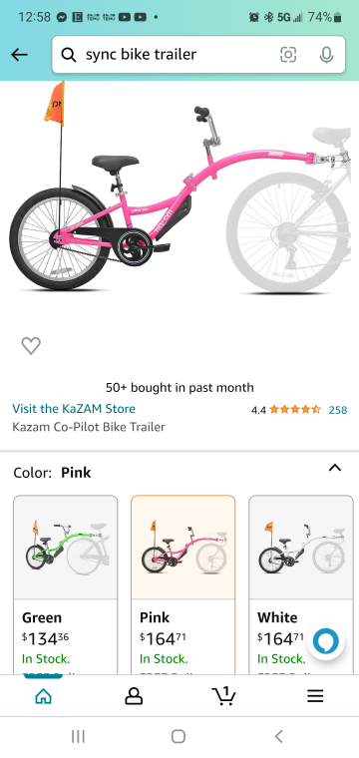Go to Home tab icon

coord(44,695)
